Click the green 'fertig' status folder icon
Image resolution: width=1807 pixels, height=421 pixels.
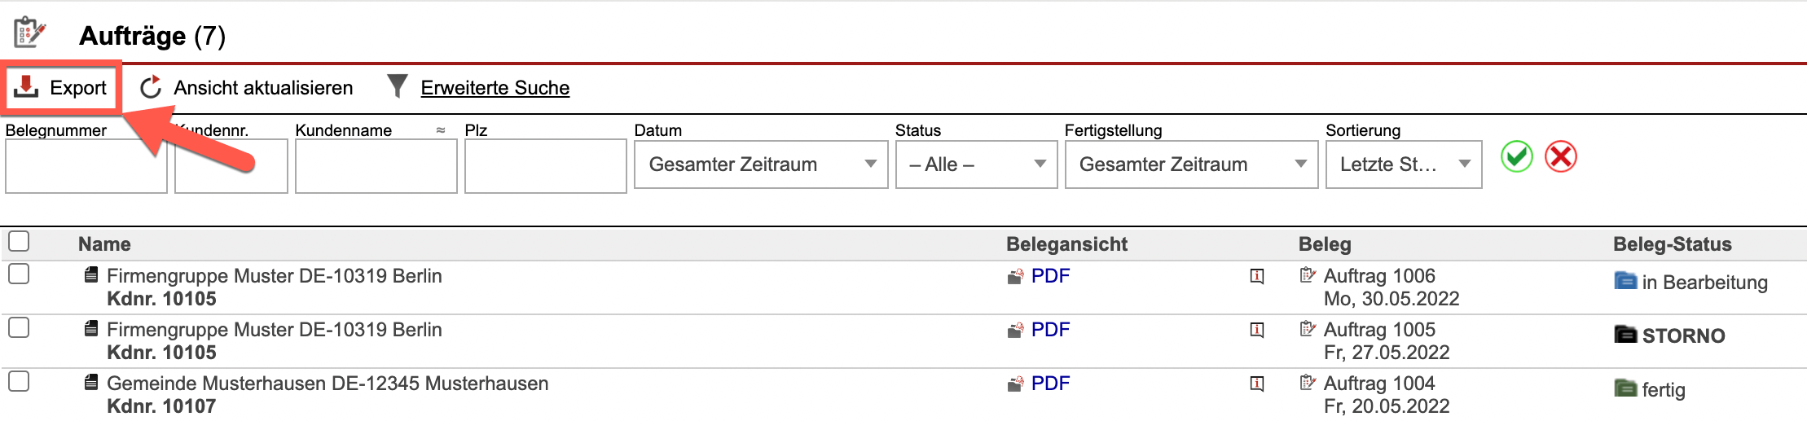click(1625, 388)
